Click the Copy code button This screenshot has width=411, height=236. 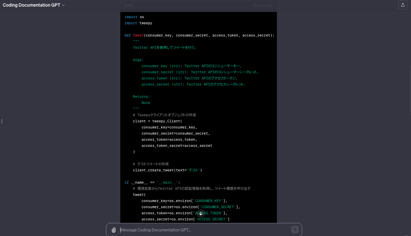click(x=263, y=5)
